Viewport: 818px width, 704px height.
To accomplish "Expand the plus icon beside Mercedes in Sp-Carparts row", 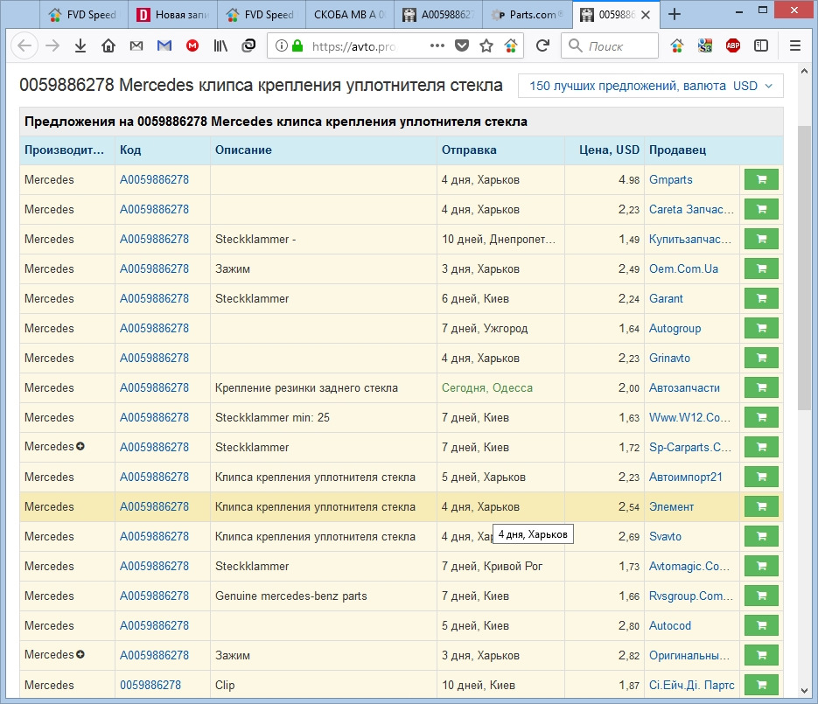I will click(80, 446).
